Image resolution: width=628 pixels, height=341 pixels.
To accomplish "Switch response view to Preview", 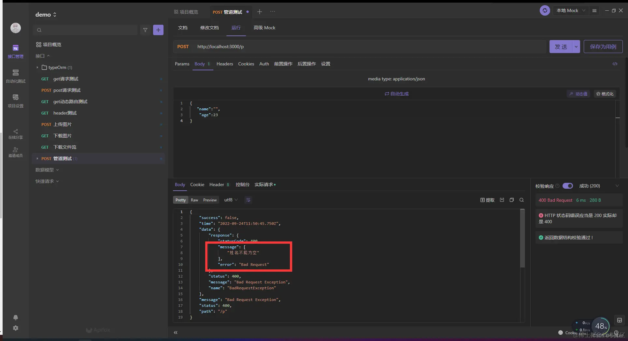I will point(210,200).
